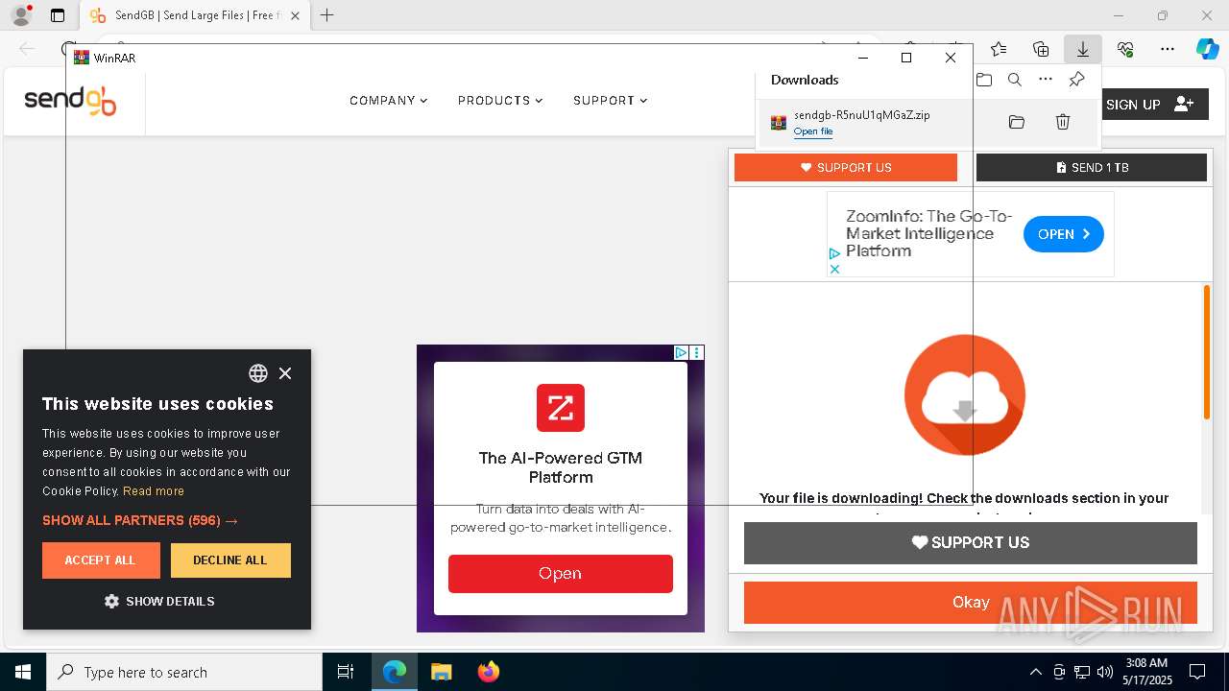
Task: Pin the Downloads panel
Action: 1077,80
